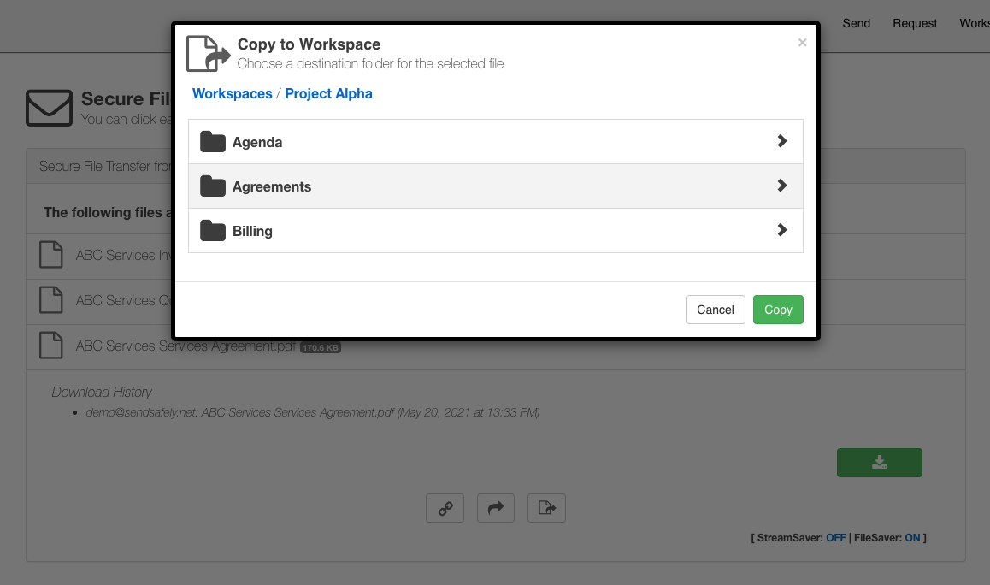
Task: Select the Agreements folder row
Action: coord(495,186)
